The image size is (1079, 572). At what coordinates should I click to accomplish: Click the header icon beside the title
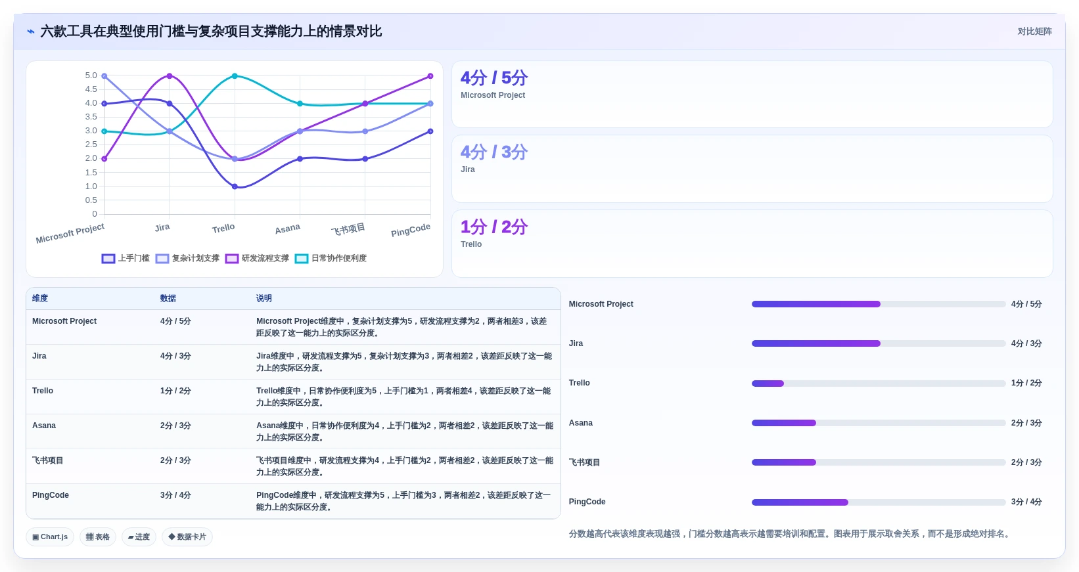30,32
